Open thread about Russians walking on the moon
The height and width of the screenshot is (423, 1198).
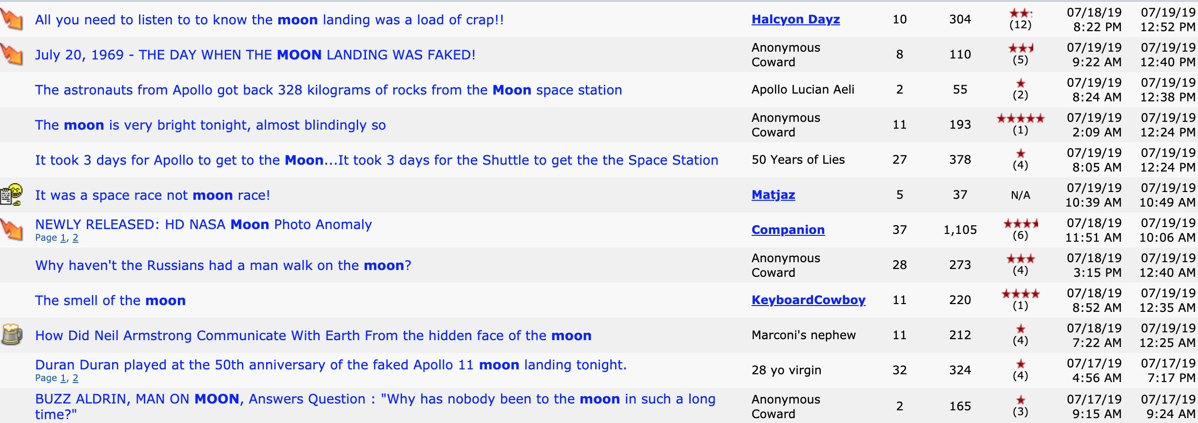pos(223,265)
